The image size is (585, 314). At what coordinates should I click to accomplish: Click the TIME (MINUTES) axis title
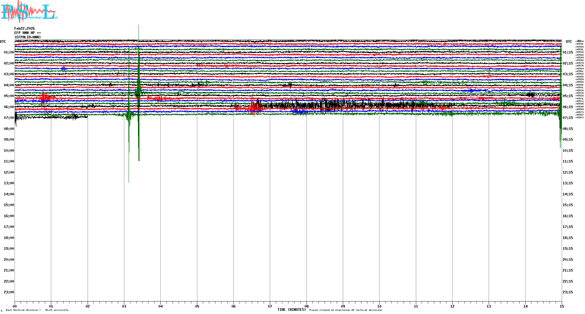292,310
